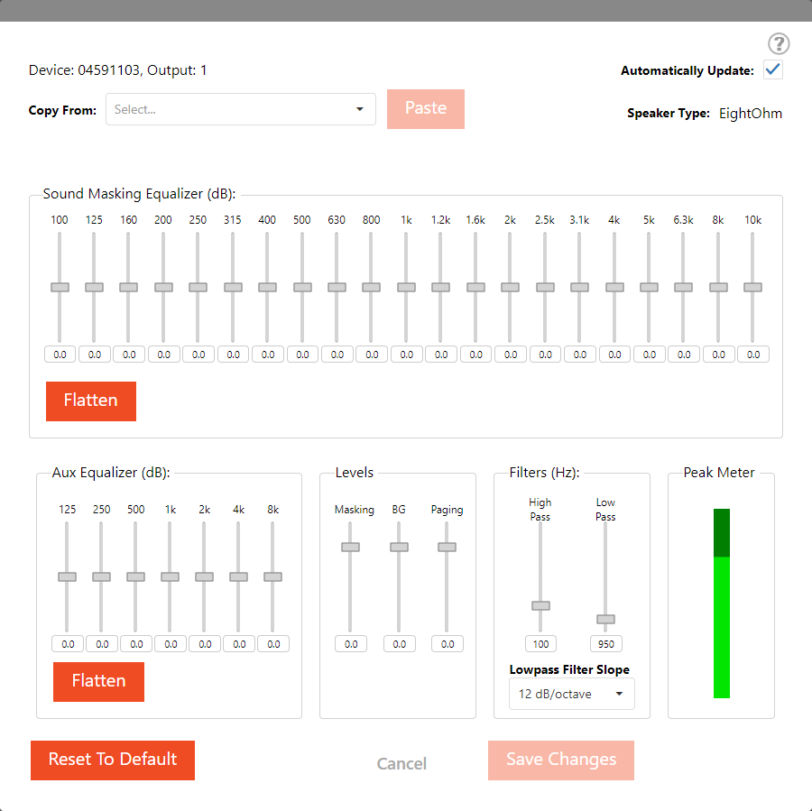Click the 6.3k masking equalizer slider handle
812x811 pixels.
click(683, 288)
